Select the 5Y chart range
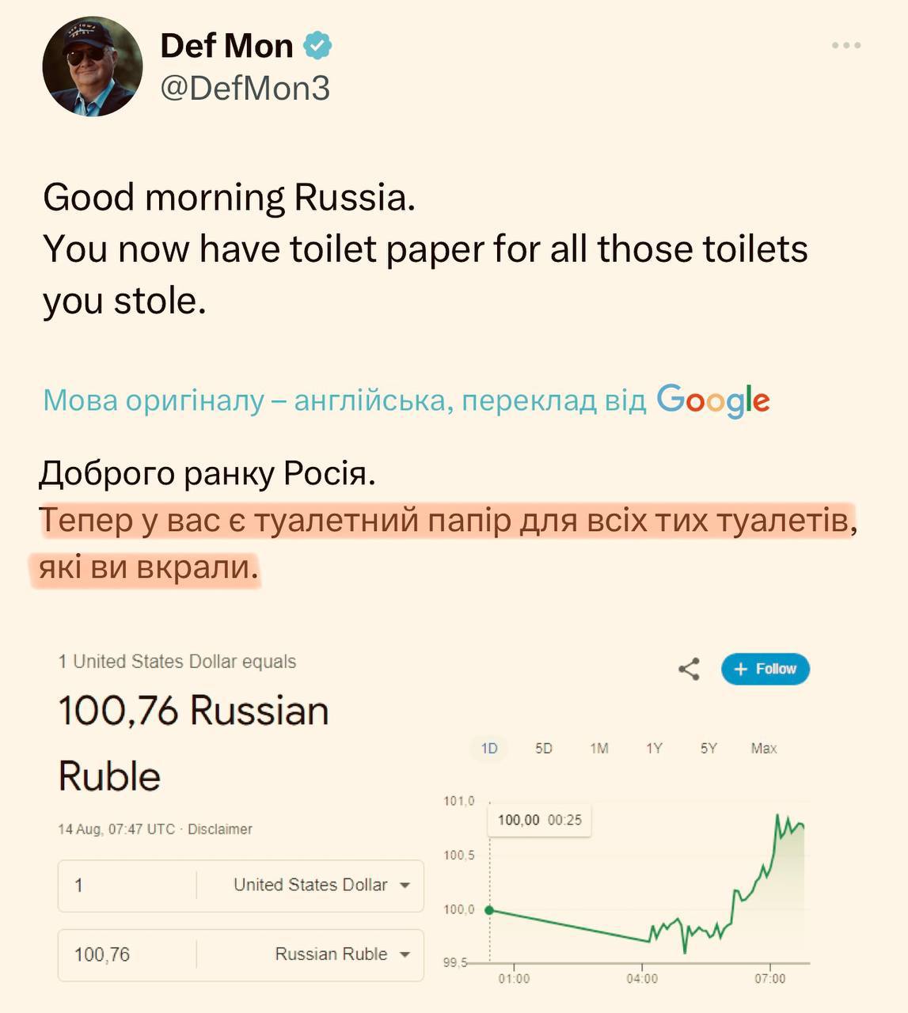Viewport: 908px width, 1013px height. (x=709, y=748)
